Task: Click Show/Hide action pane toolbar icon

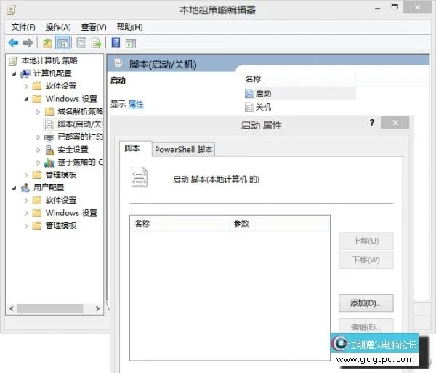Action: (x=131, y=43)
